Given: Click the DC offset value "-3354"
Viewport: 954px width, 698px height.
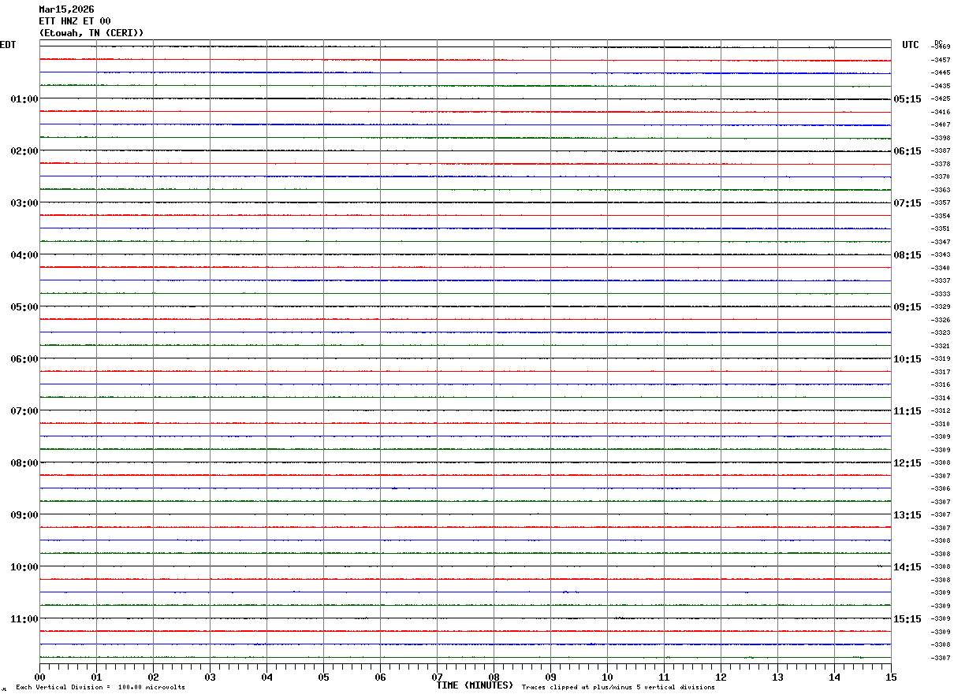Looking at the screenshot, I should 940,216.
